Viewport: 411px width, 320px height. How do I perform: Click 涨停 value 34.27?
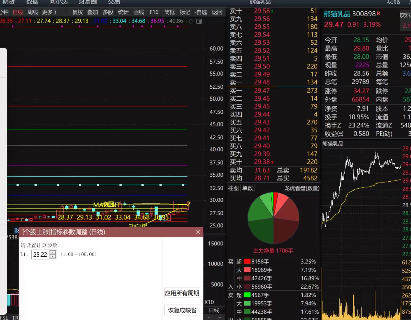pos(361,91)
